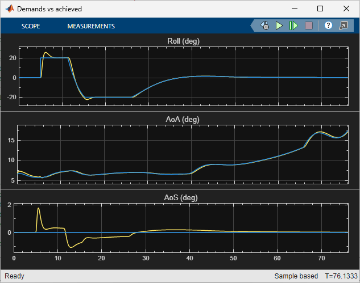The height and width of the screenshot is (283, 360).
Task: Click the AoS (deg) plot title
Action: [x=180, y=197]
